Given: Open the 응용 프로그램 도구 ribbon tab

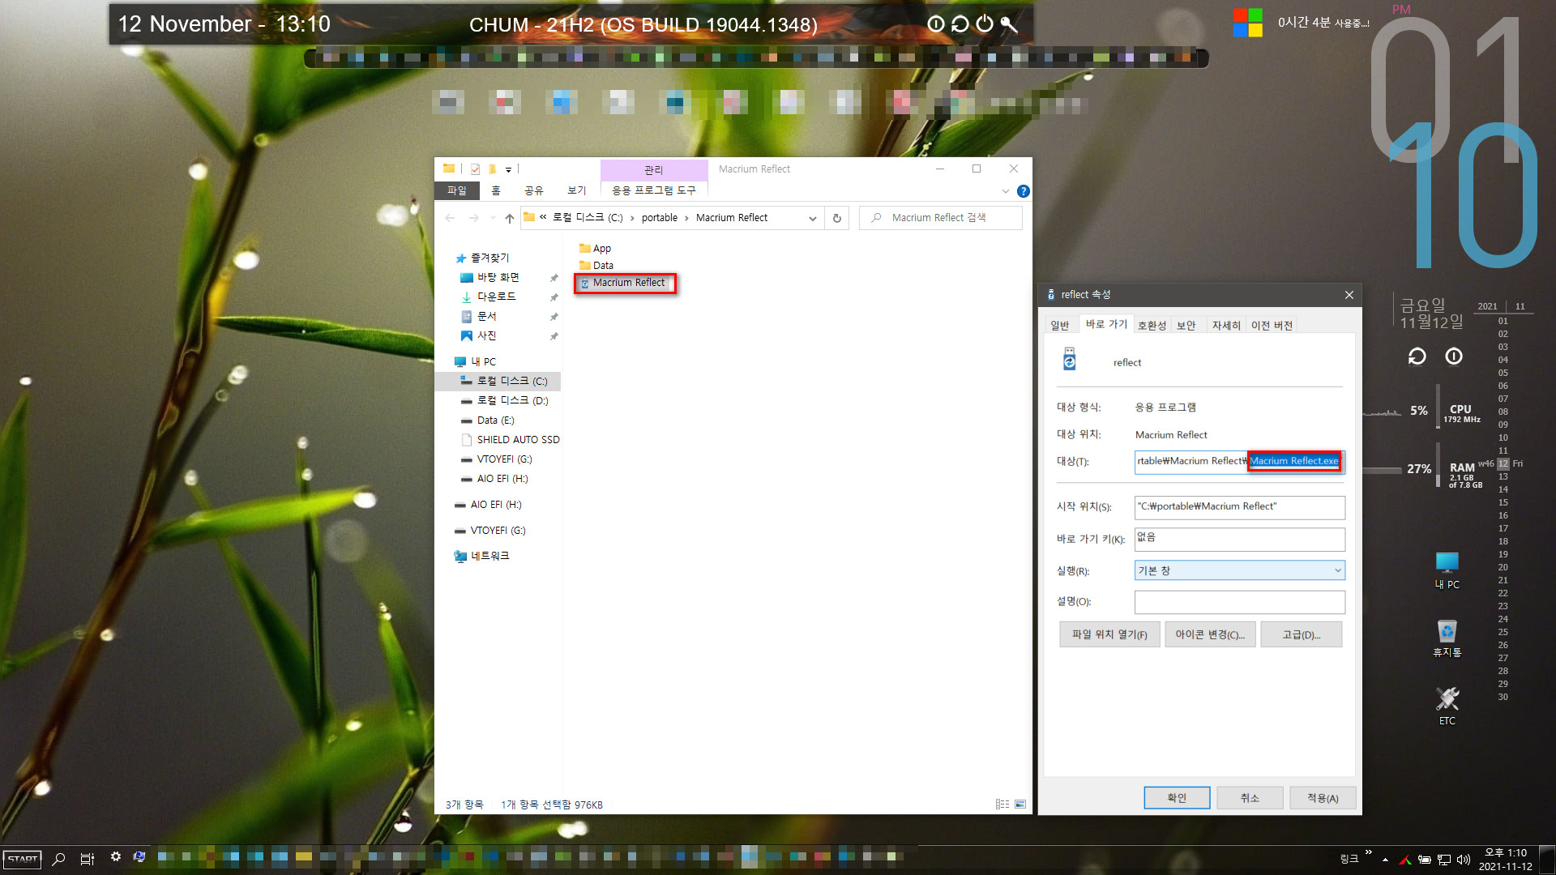Looking at the screenshot, I should coord(653,190).
